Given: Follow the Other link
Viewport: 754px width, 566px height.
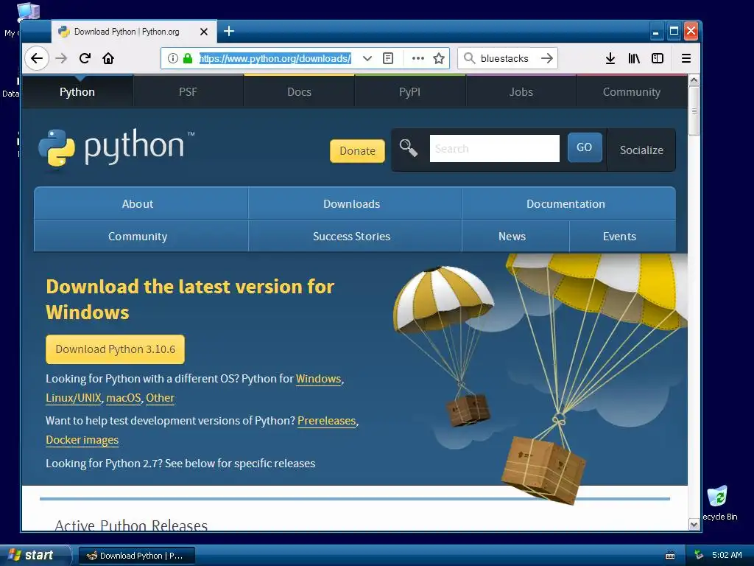Looking at the screenshot, I should pyautogui.click(x=160, y=398).
